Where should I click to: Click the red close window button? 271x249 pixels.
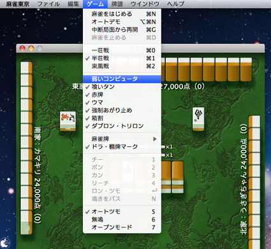pyautogui.click(x=22, y=48)
